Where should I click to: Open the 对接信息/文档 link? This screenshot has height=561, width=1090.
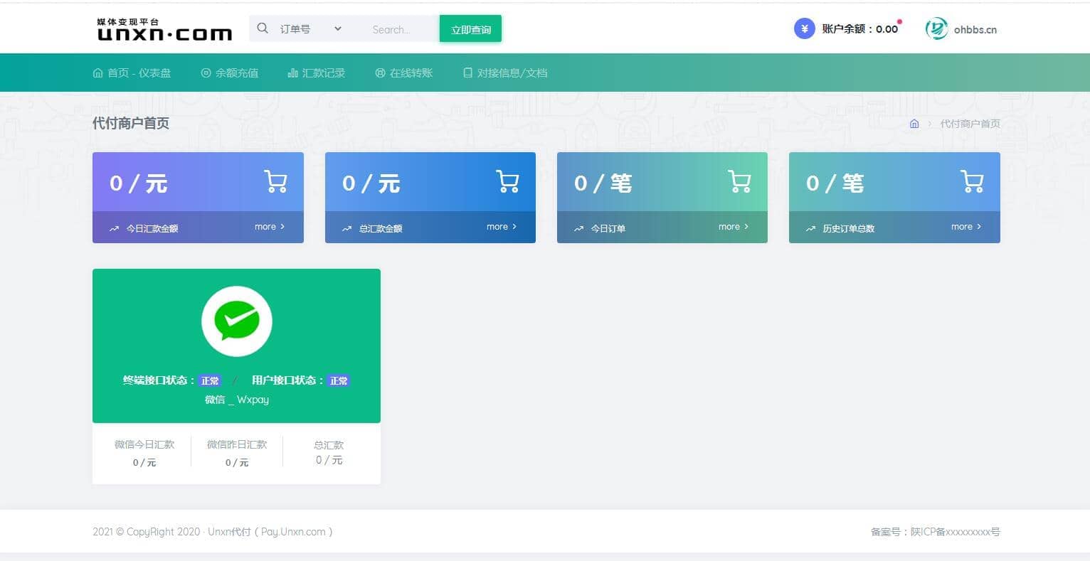[x=505, y=73]
